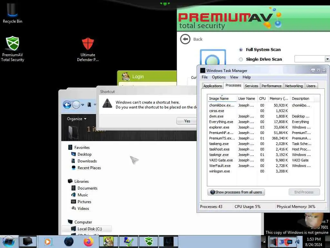This screenshot has height=248, width=330.
Task: Open the Help menu in Task Manager
Action: [x=247, y=77]
